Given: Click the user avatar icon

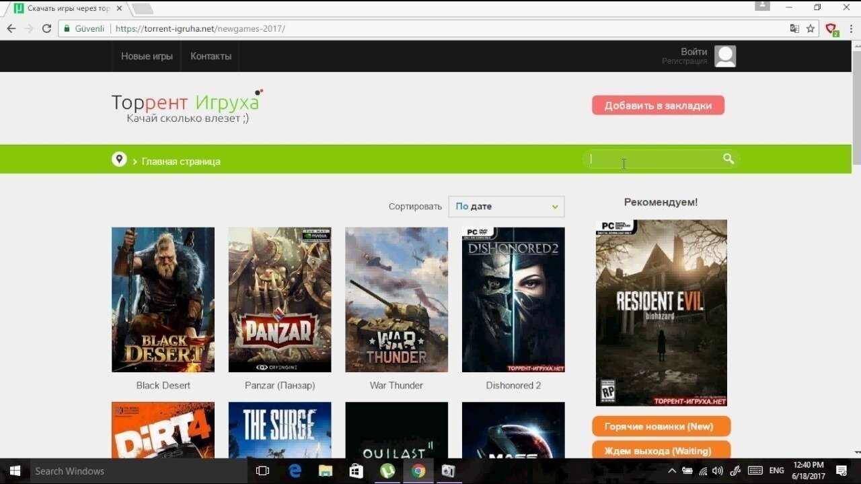Looking at the screenshot, I should 724,57.
